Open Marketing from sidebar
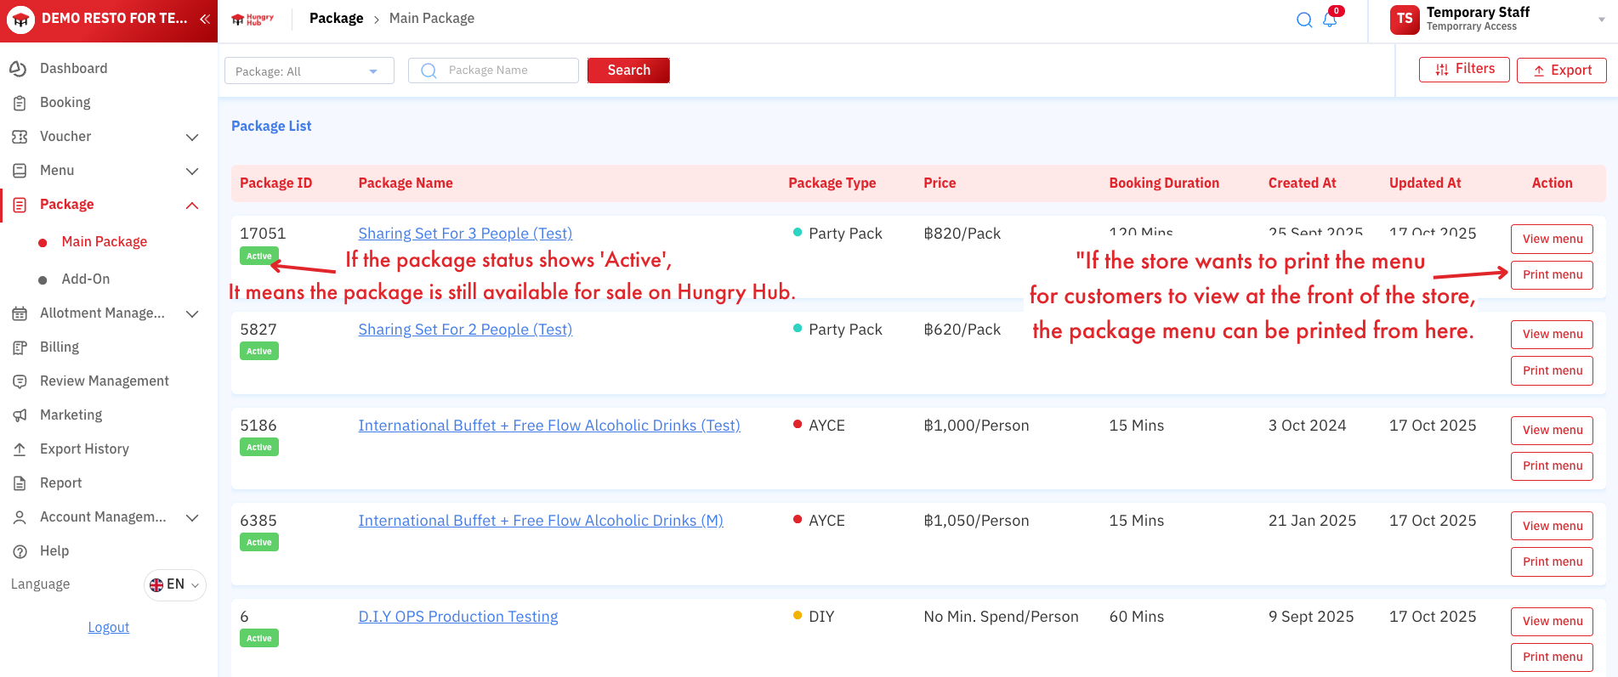The width and height of the screenshot is (1618, 677). coord(71,415)
